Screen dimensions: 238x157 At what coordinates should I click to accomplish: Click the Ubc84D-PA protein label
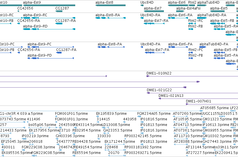click(x=150, y=44)
